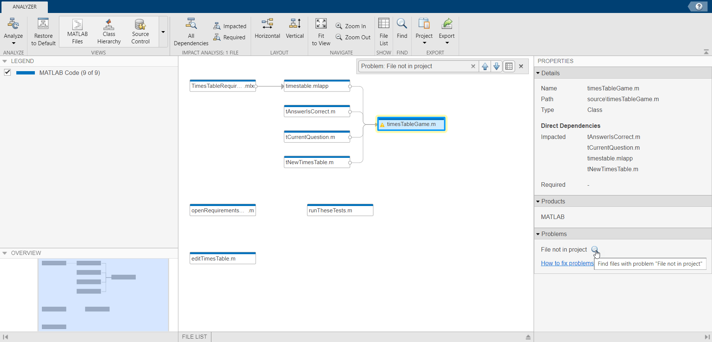The height and width of the screenshot is (342, 712).
Task: Expand the Views gallery dropdown
Action: click(163, 32)
